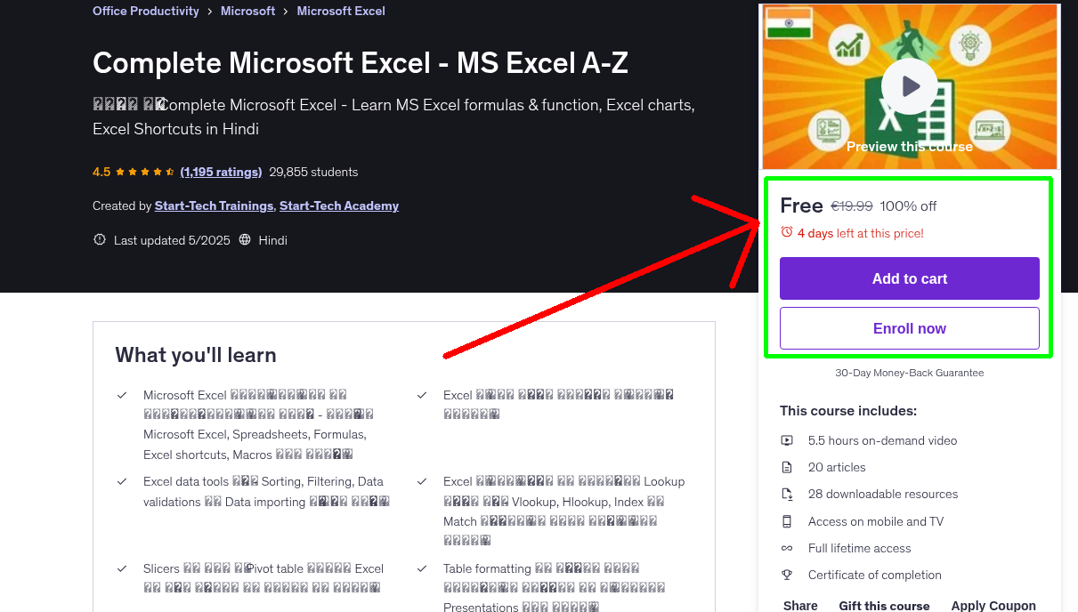
Task: Visit the Start-Tech Trainings instructor page
Action: tap(214, 205)
